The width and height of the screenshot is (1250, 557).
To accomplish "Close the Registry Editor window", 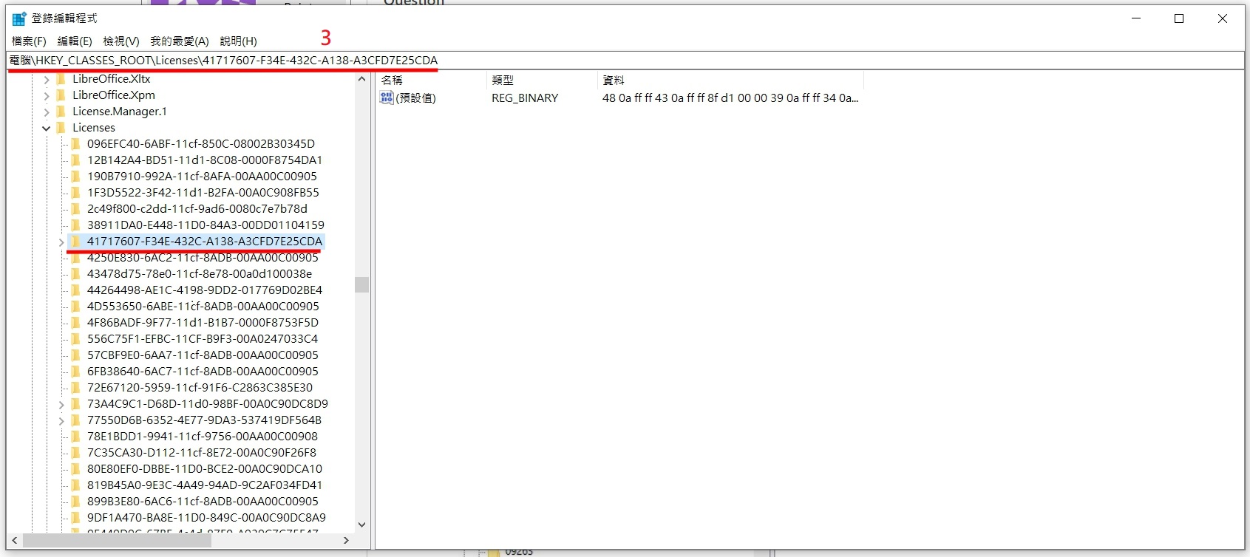I will point(1223,18).
